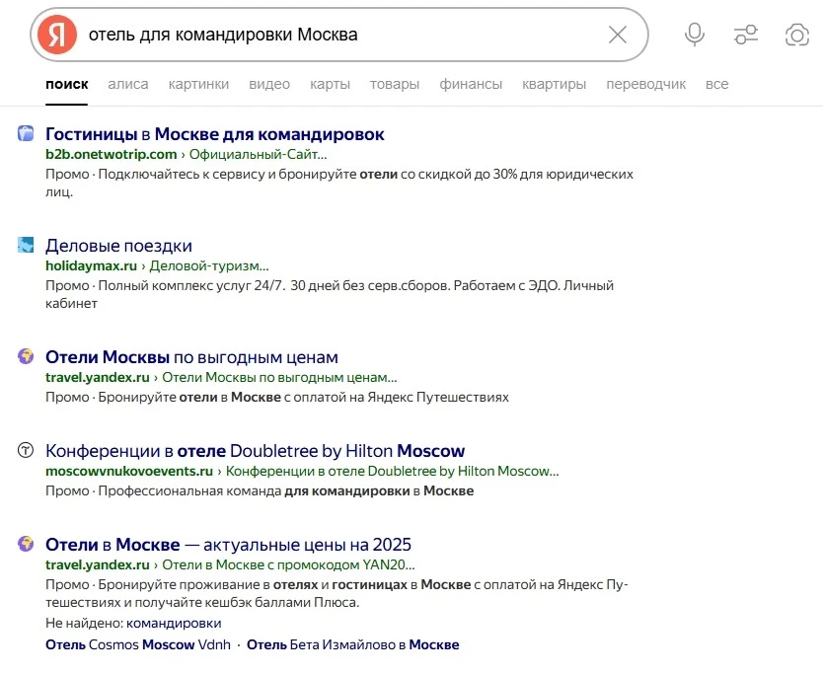Switch to the Карты tab
The image size is (823, 675).
[330, 84]
